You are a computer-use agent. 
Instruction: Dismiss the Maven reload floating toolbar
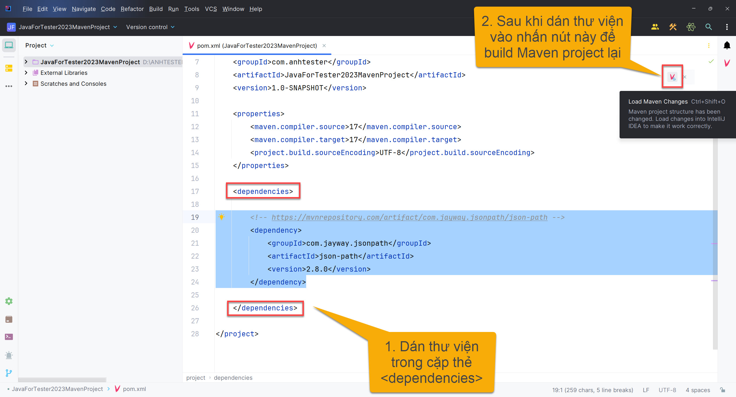(x=685, y=77)
